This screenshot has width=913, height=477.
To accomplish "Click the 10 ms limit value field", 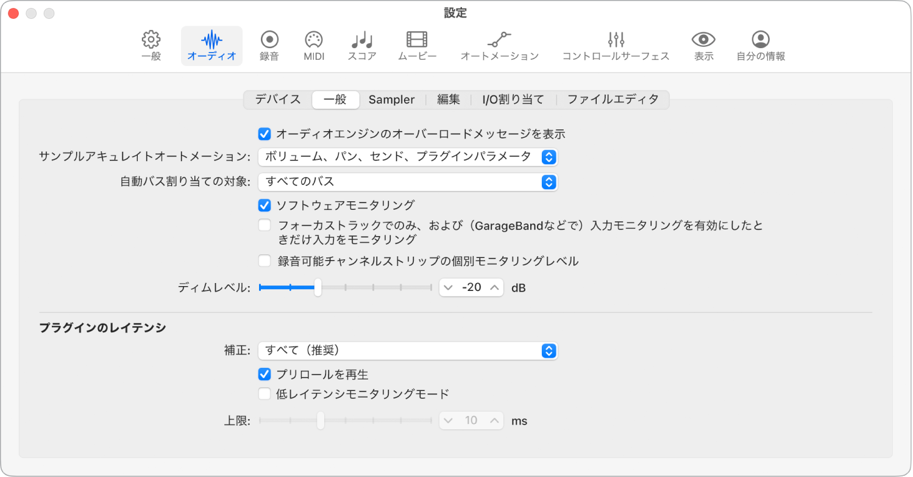I will click(472, 420).
